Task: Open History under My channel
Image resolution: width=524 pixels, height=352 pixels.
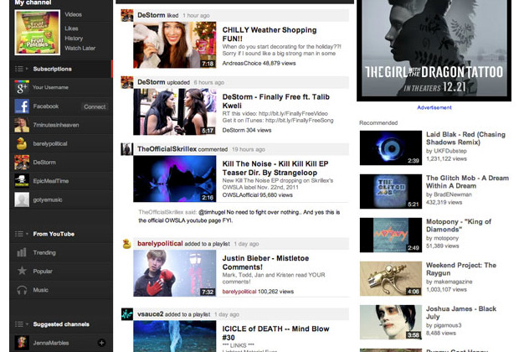Action: click(74, 39)
